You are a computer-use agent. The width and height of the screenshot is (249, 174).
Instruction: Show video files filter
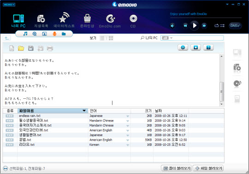35,34
